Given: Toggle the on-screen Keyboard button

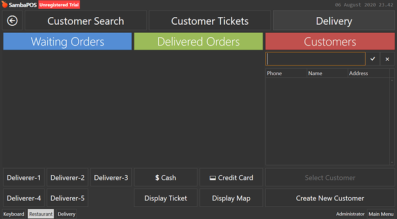Looking at the screenshot, I should click(x=14, y=214).
